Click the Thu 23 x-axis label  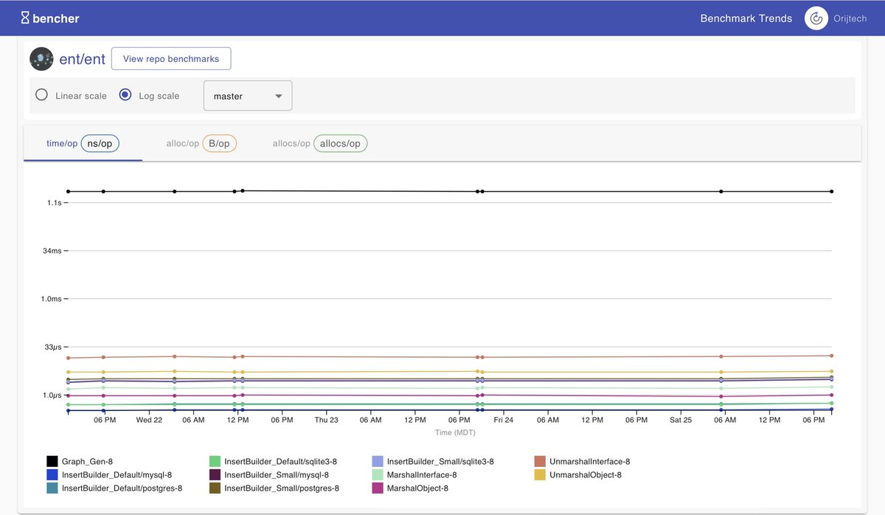coord(326,420)
